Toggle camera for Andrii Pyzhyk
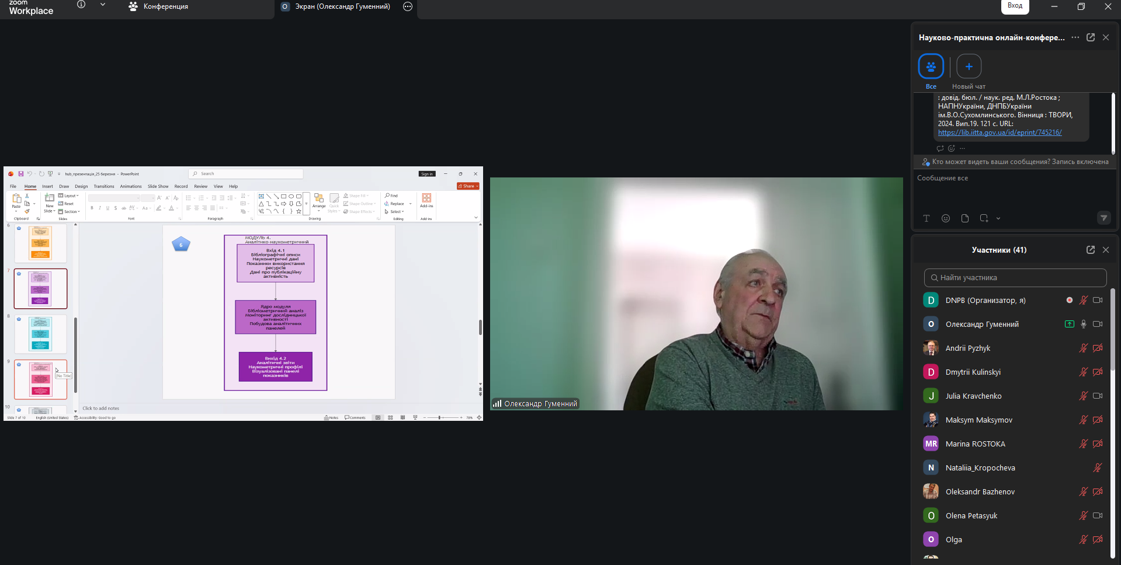Screen dimensions: 1121x565 click(x=1098, y=348)
